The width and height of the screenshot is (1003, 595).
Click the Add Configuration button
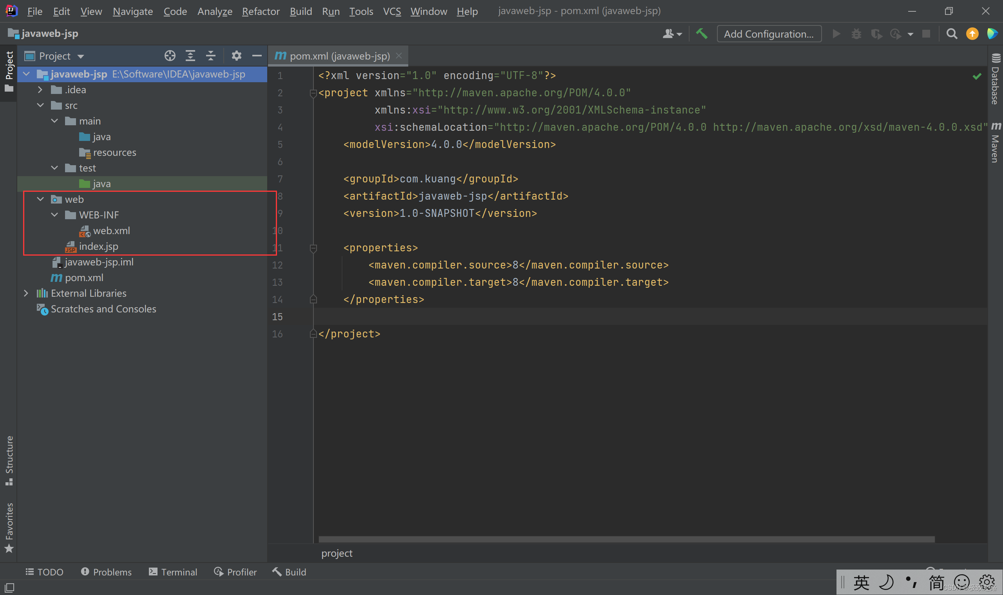coord(769,33)
